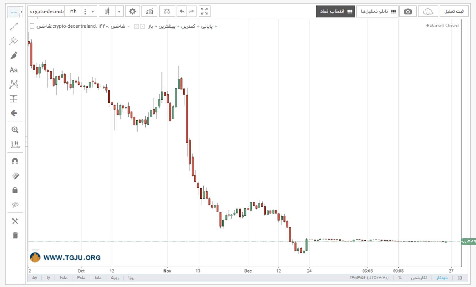Toggle auto scale خودکار
This screenshot has width=476, height=287.
[x=442, y=278]
